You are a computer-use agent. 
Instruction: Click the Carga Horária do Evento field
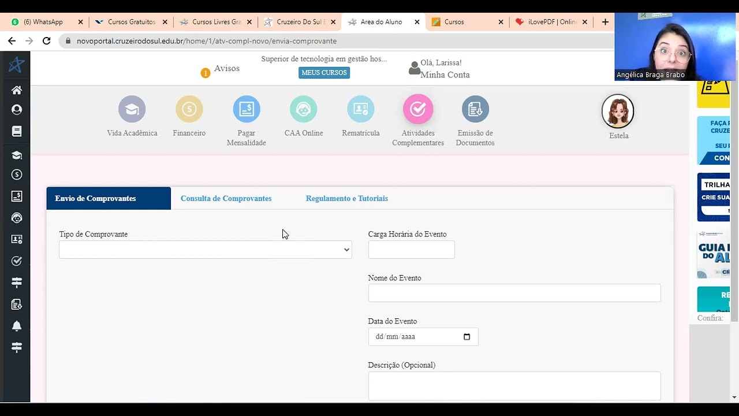click(x=411, y=250)
